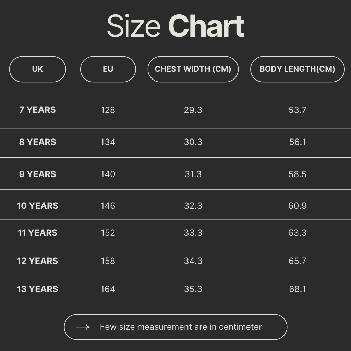
Task: Select the EU column header pill
Action: 108,69
